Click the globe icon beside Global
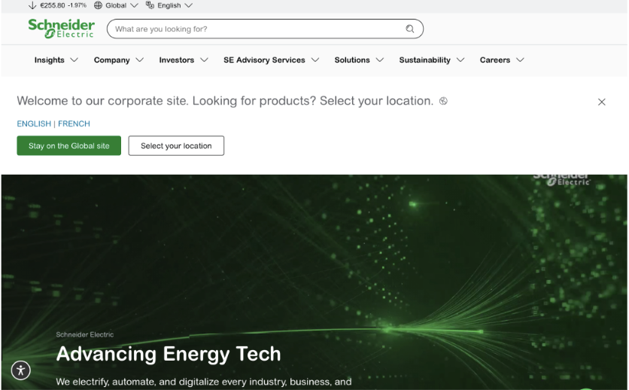This screenshot has width=629, height=390. click(x=98, y=5)
